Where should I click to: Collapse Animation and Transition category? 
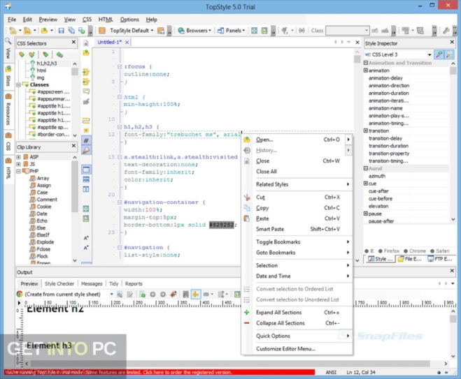[x=366, y=63]
